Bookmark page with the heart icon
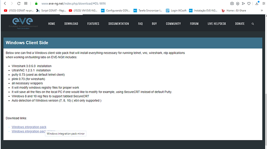267x149 pixels. pyautogui.click(x=249, y=3)
